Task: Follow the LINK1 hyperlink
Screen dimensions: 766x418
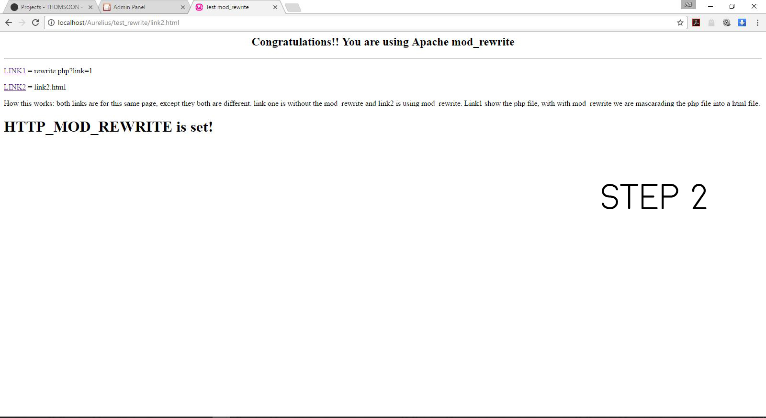Action: click(15, 71)
